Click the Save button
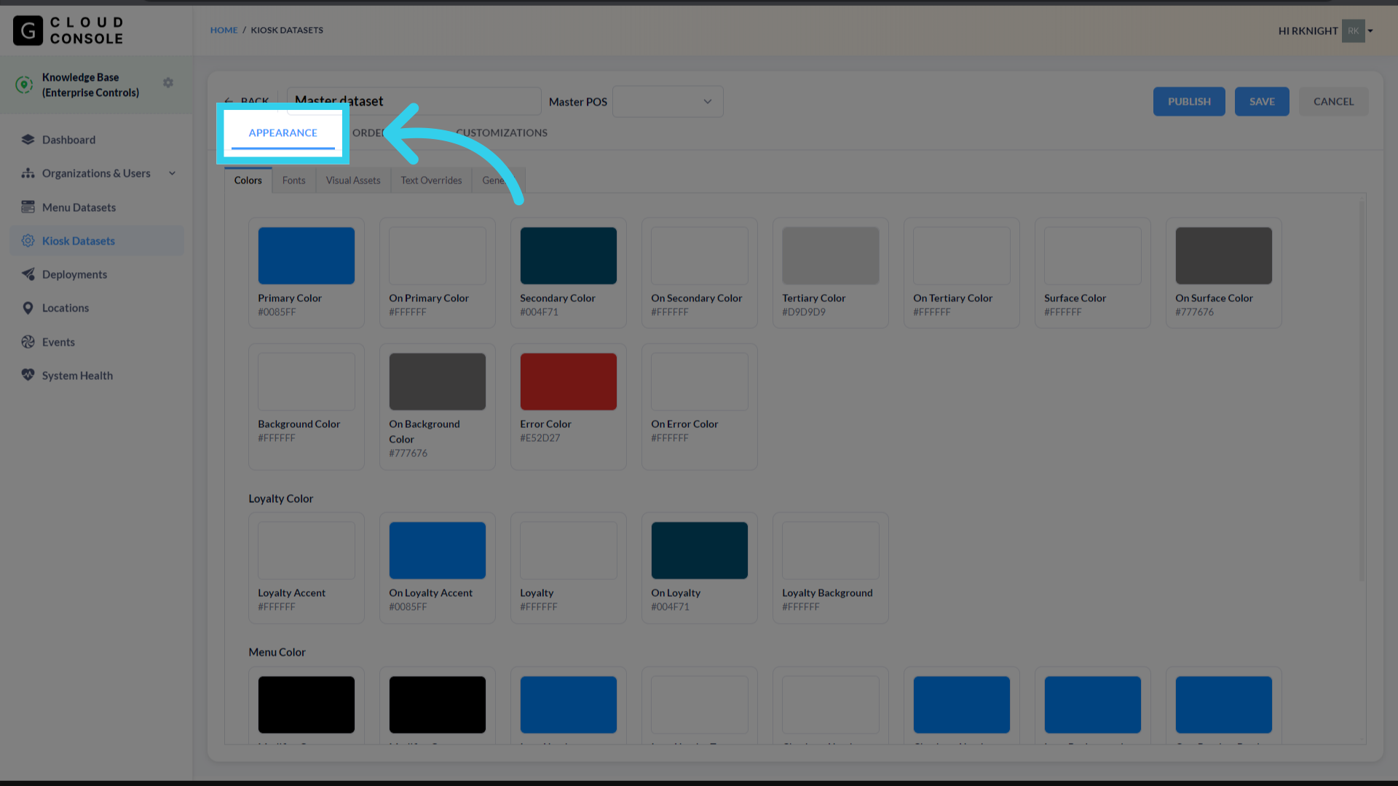The image size is (1398, 786). point(1262,102)
